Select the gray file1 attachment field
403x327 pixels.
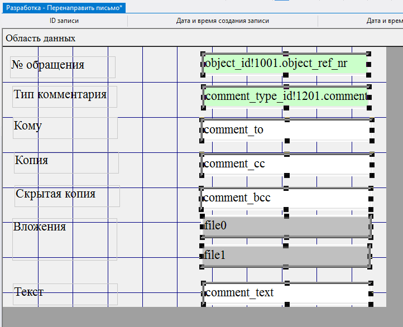pyautogui.click(x=285, y=256)
